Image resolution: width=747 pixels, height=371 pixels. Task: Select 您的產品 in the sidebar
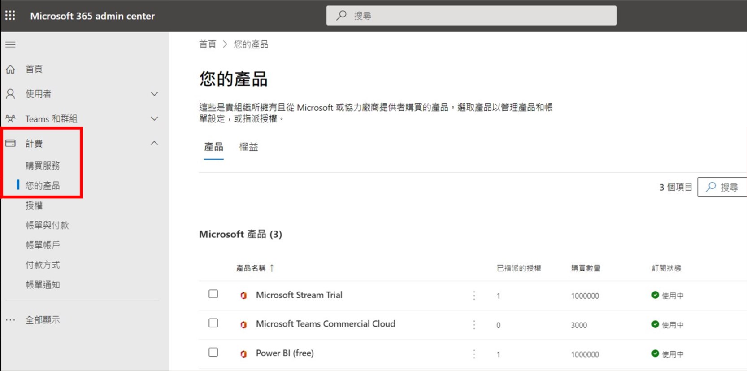click(x=43, y=186)
